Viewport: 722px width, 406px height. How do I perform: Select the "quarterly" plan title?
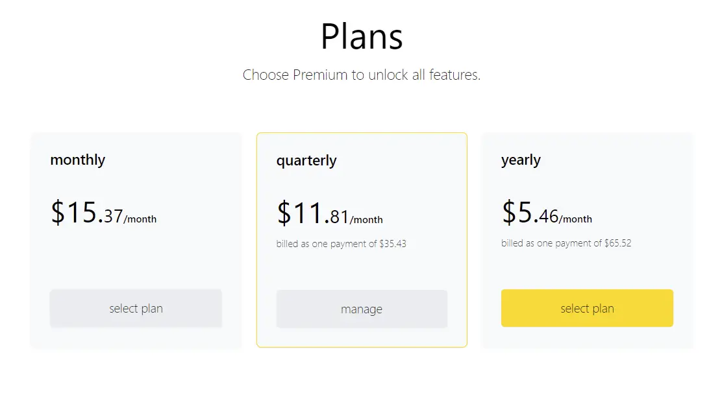click(x=306, y=160)
